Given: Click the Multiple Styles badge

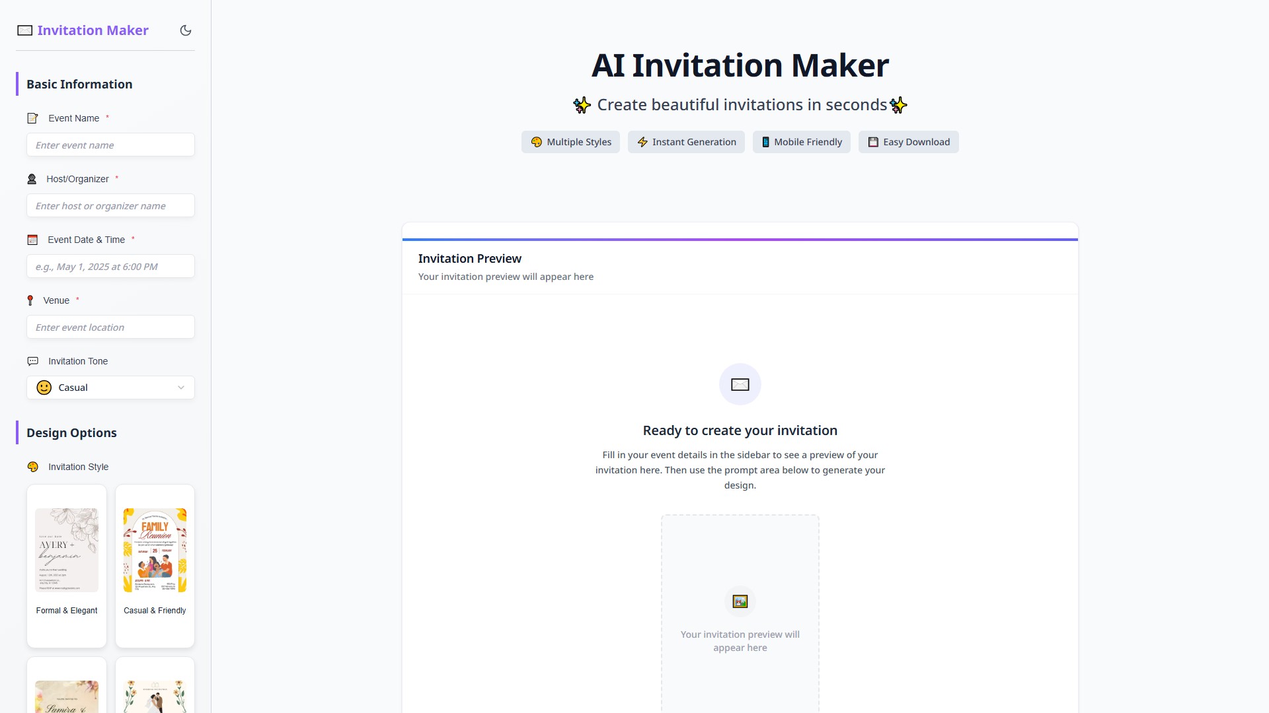Looking at the screenshot, I should (x=570, y=142).
